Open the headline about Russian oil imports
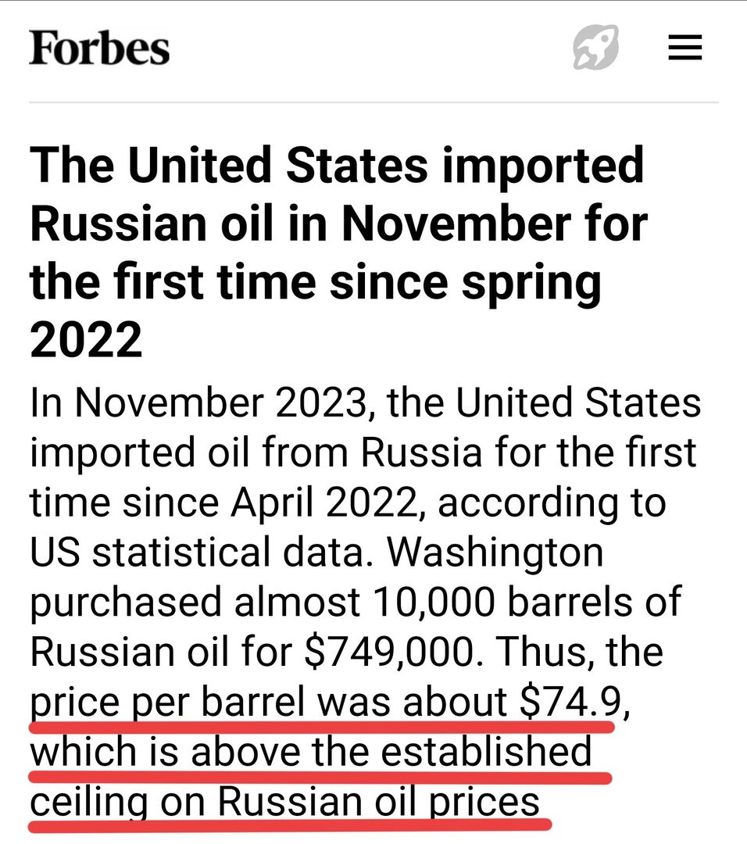747x844 pixels. (x=339, y=252)
